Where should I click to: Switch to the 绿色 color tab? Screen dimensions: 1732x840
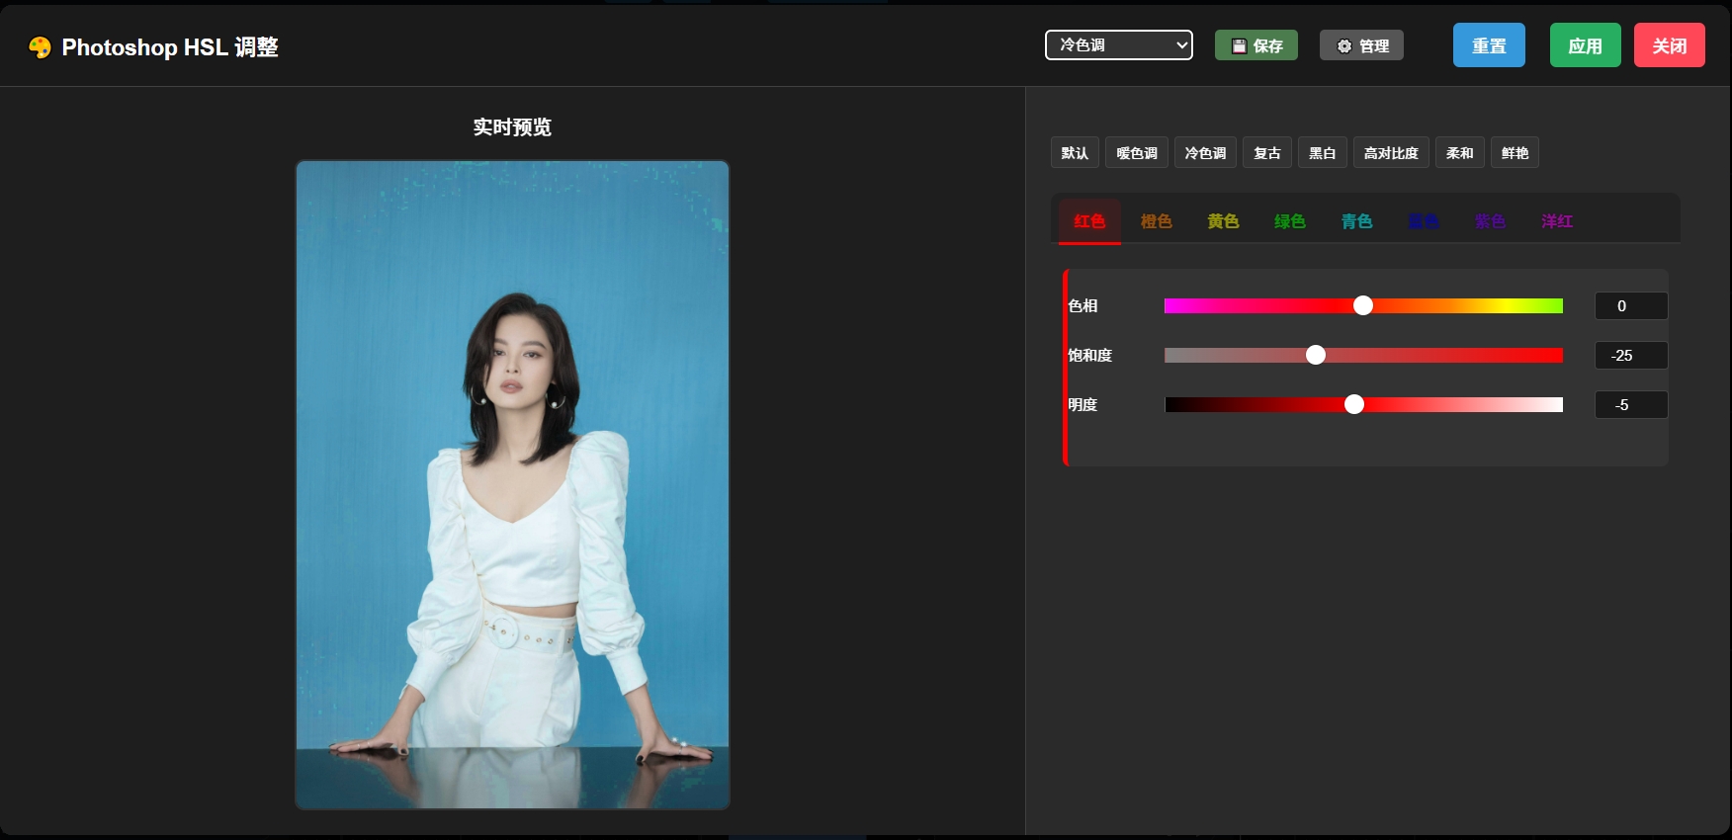tap(1290, 221)
